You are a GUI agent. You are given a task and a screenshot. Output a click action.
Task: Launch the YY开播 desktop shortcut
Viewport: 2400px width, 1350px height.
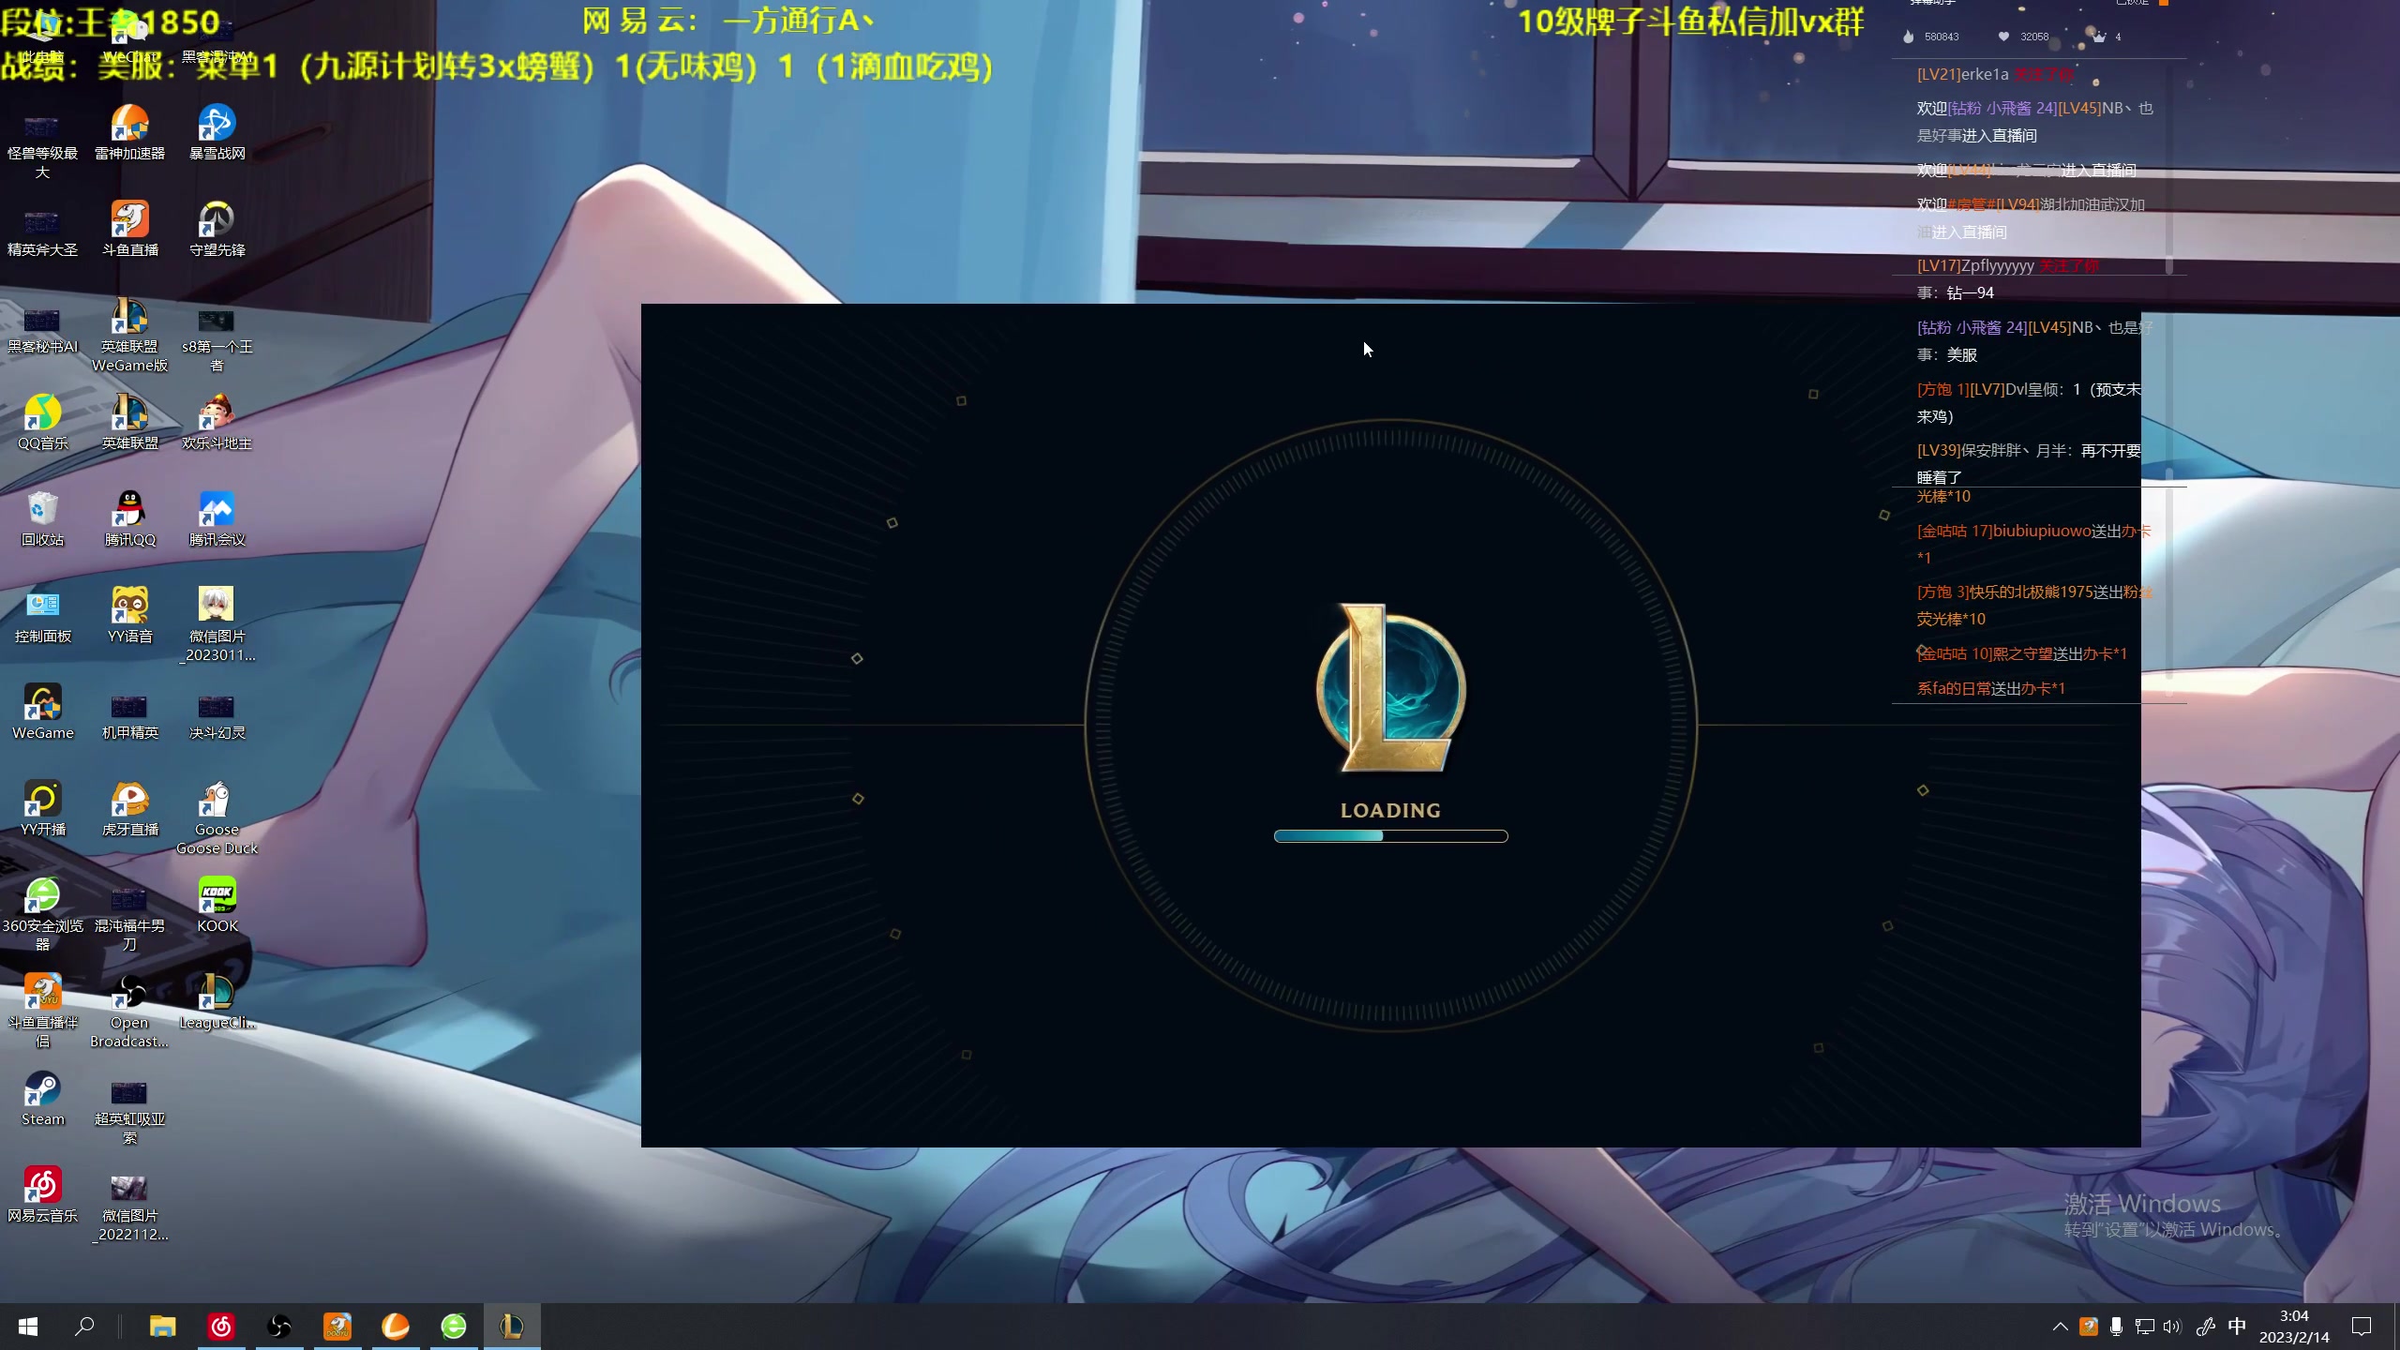pos(42,808)
